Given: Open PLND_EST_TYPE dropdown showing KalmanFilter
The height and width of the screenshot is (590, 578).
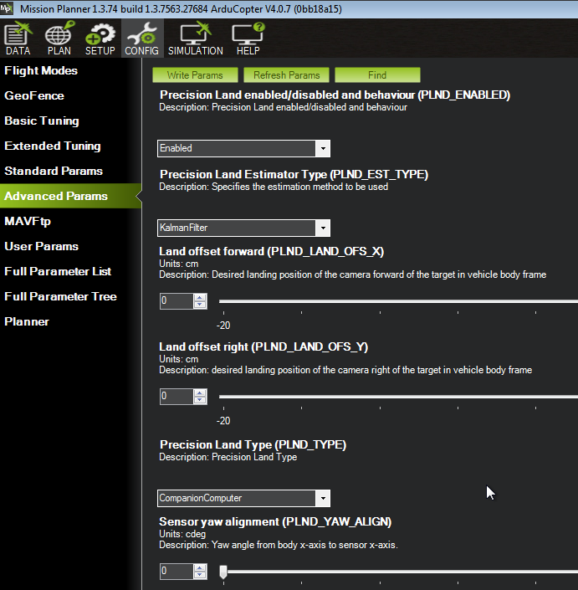Looking at the screenshot, I should click(243, 228).
